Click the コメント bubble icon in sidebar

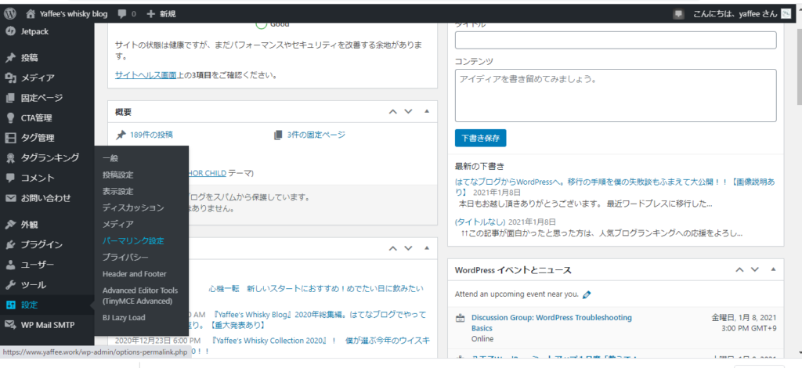[9, 178]
